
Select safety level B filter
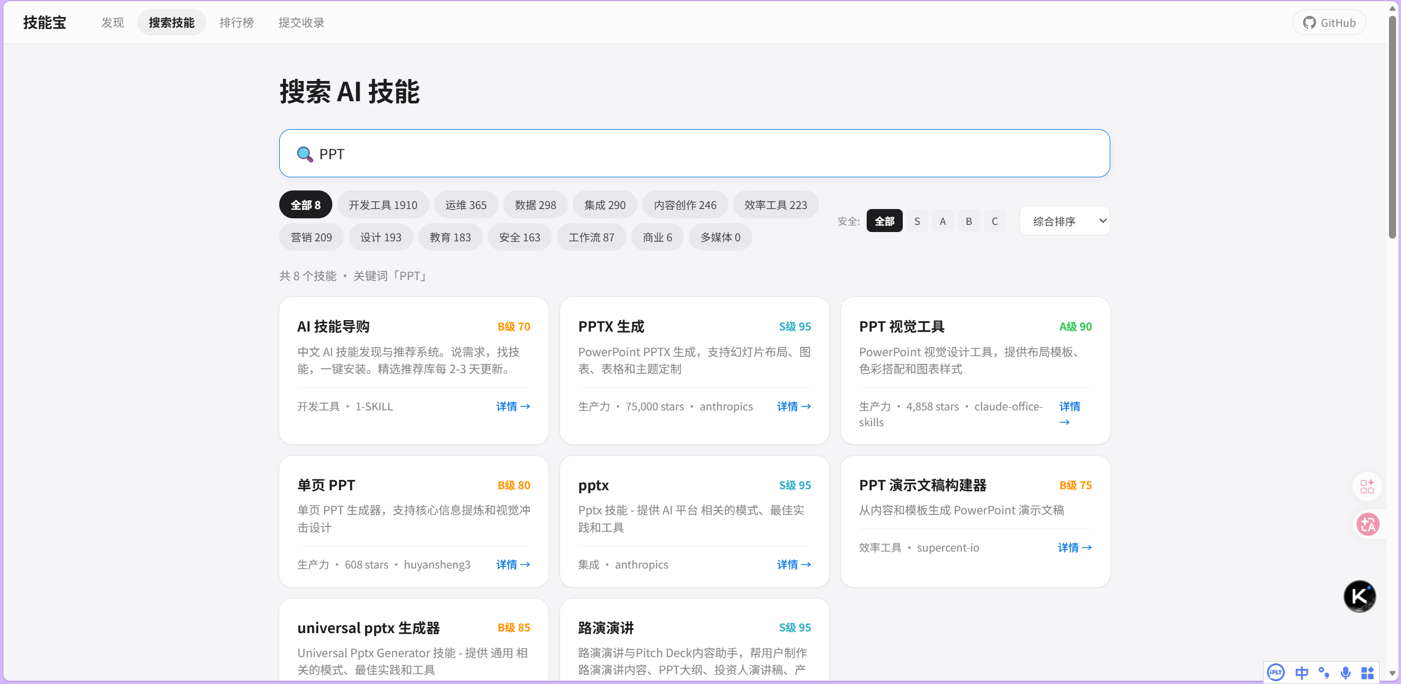point(968,221)
